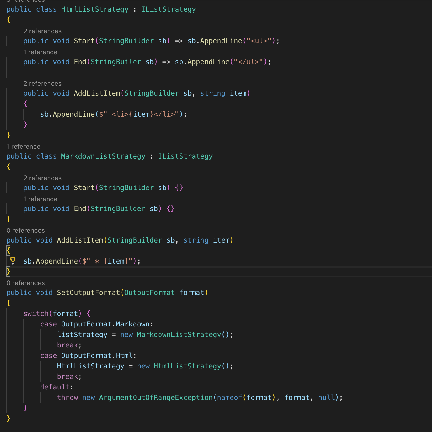This screenshot has height=432, width=432.
Task: Open "1 reference" lens above End(StringBuiler sb)
Action: pos(40,52)
